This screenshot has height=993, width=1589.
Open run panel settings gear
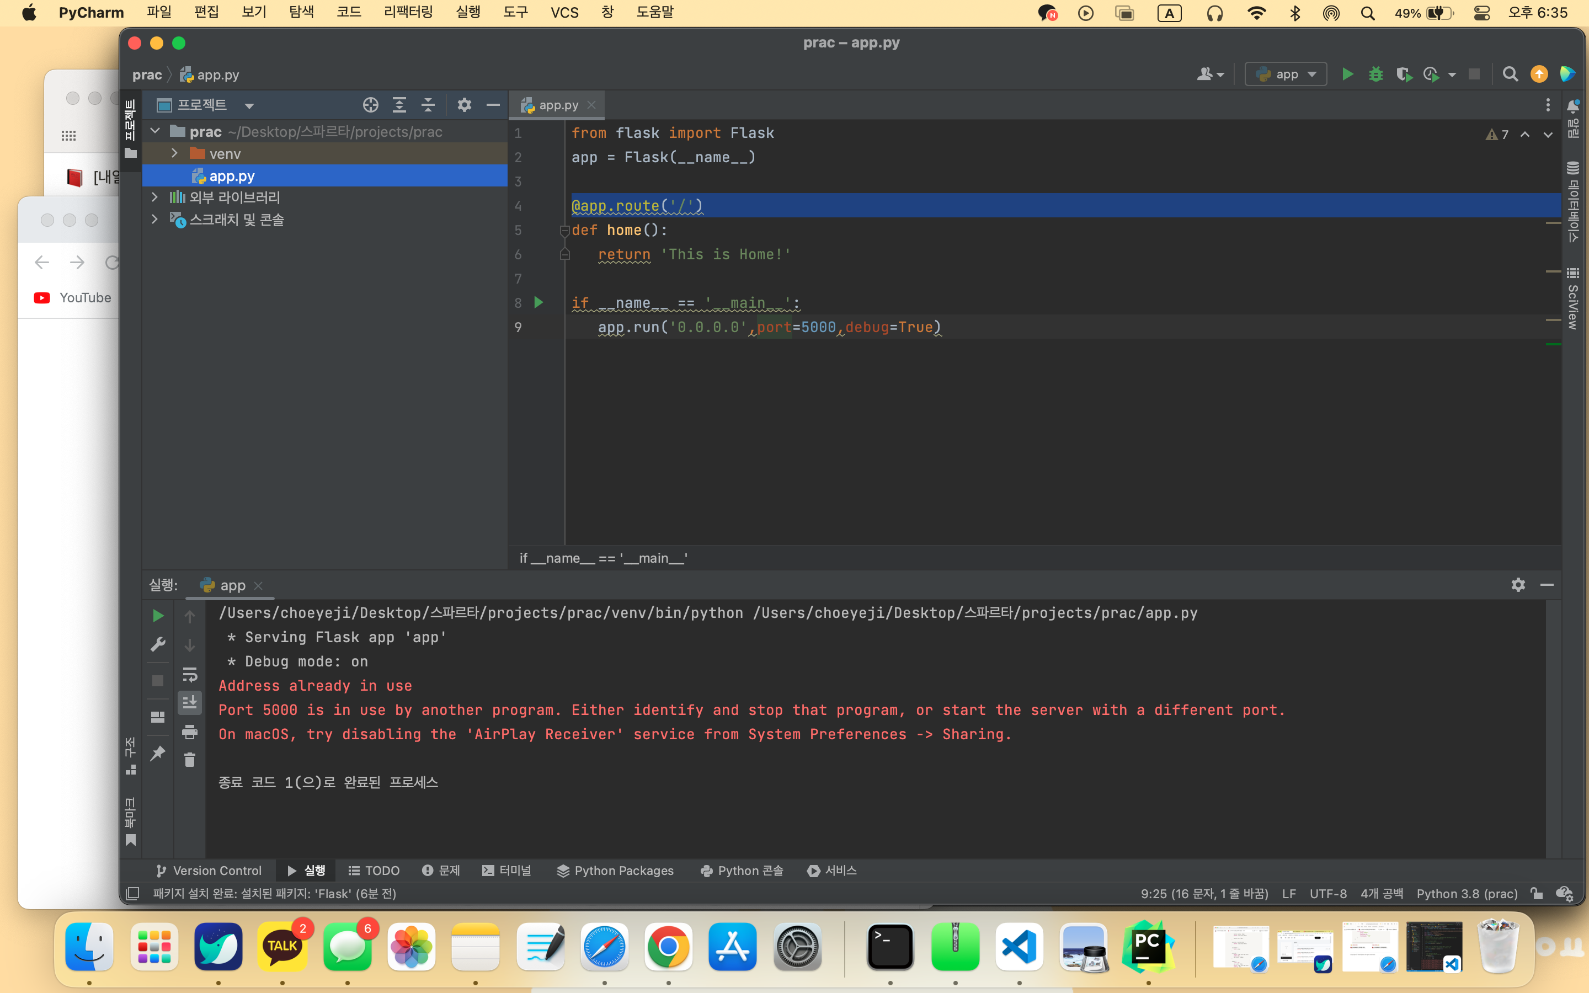click(1518, 585)
